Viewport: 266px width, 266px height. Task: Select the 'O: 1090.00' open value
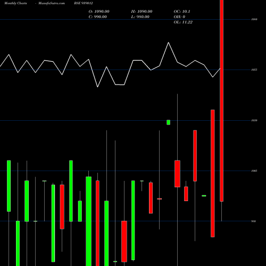tap(99, 12)
